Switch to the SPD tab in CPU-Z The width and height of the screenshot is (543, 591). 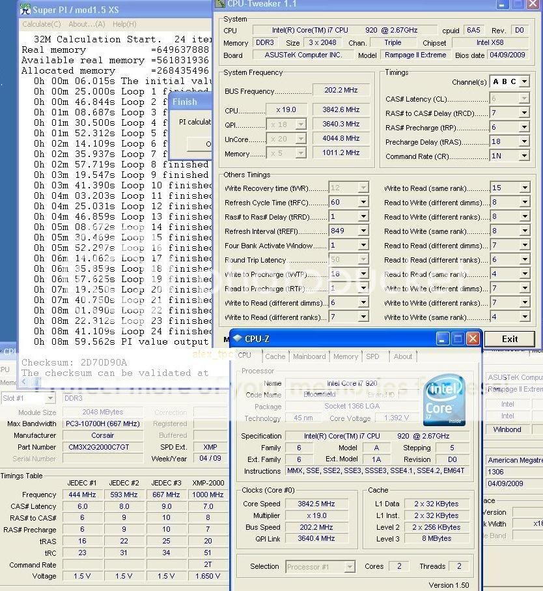372,356
